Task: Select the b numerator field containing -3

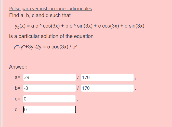Action: pyautogui.click(x=49, y=88)
